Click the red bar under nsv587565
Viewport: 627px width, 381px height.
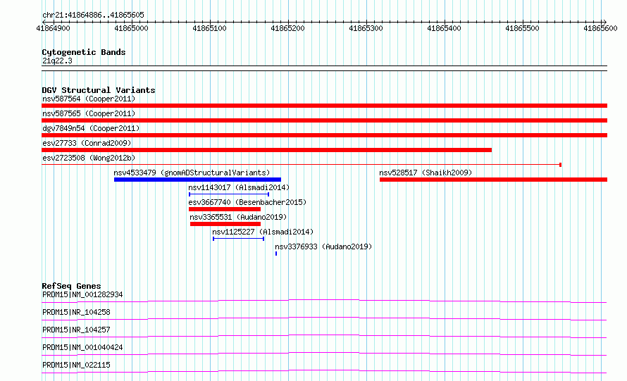click(324, 120)
